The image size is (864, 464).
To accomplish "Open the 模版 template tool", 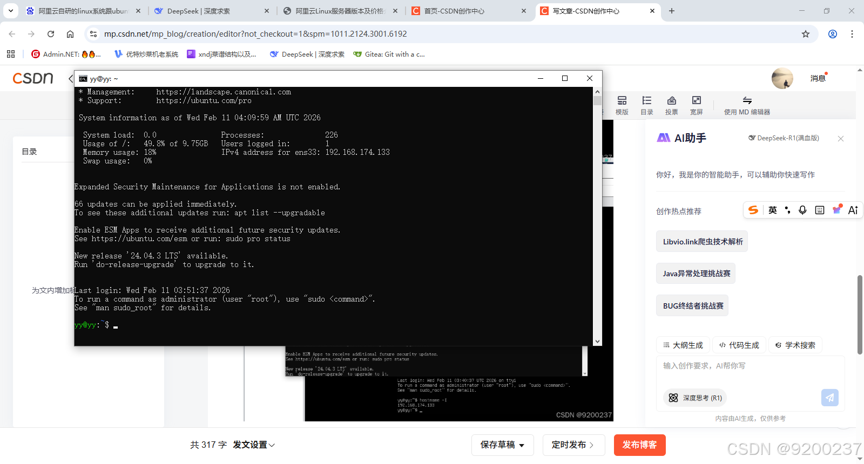I will click(x=622, y=105).
